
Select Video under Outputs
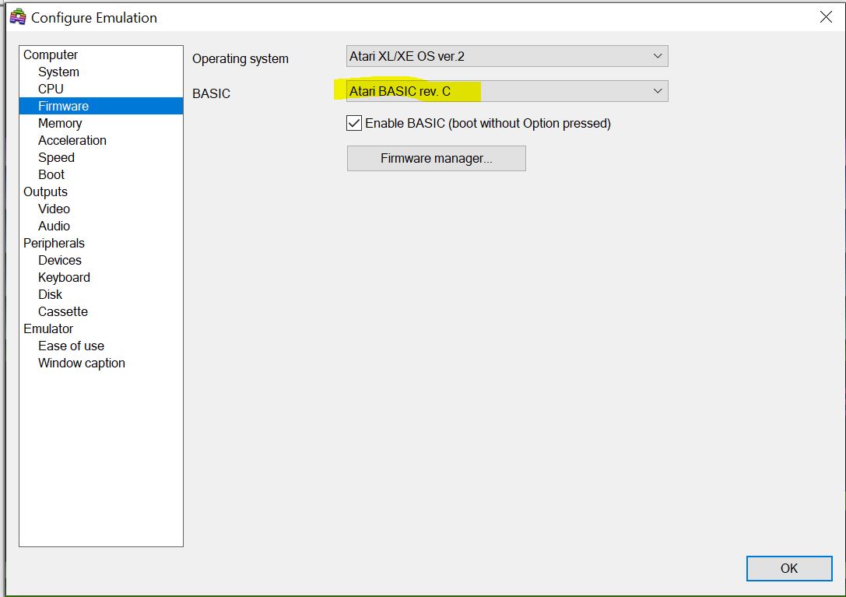pos(54,209)
